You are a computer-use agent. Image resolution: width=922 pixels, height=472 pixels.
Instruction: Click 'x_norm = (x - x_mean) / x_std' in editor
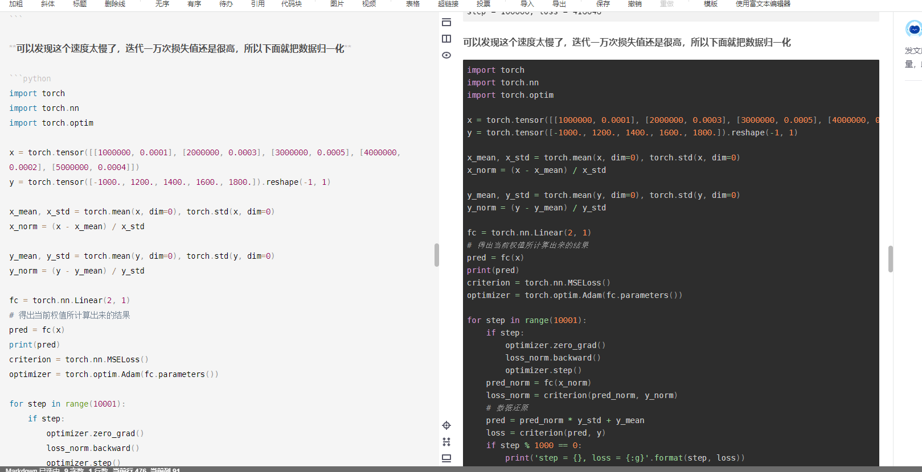click(77, 226)
